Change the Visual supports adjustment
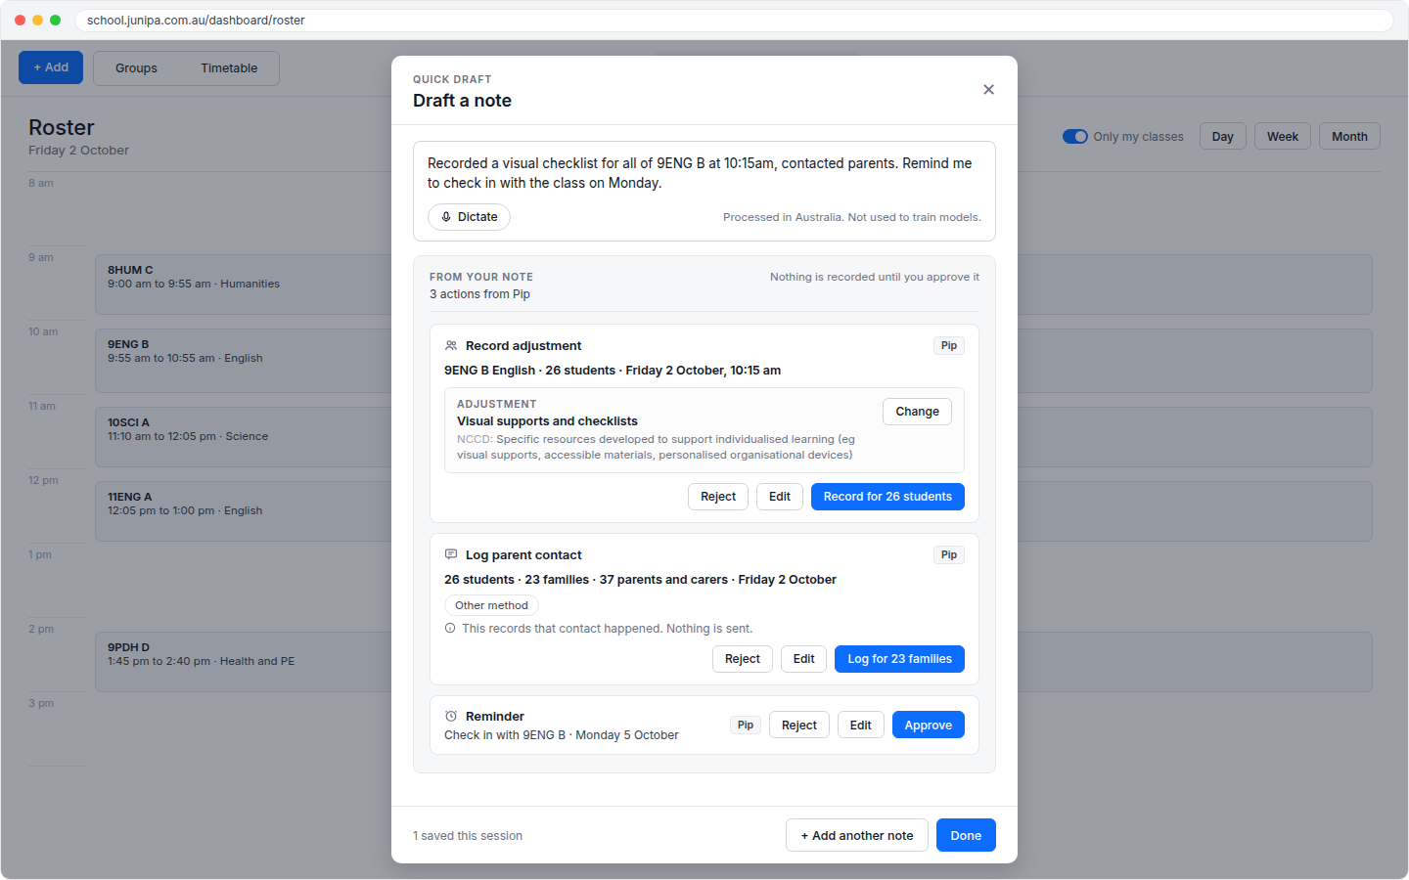The height and width of the screenshot is (880, 1409). pos(917,412)
